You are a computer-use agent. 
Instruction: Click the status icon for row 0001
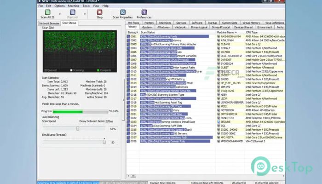pos(128,36)
